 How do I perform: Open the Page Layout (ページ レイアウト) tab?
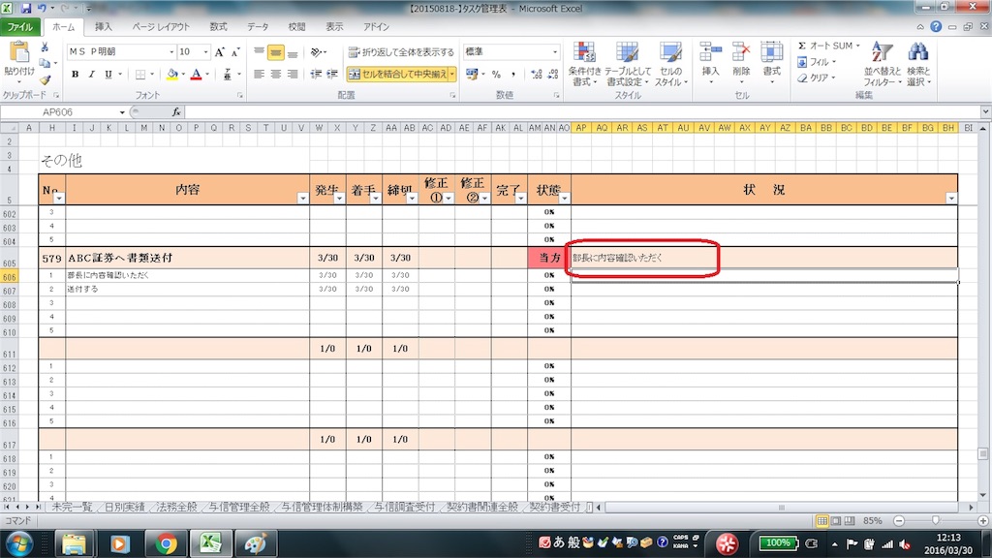(161, 26)
